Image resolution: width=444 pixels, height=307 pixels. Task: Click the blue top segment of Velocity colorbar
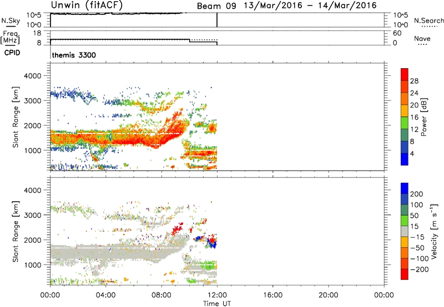pos(405,188)
